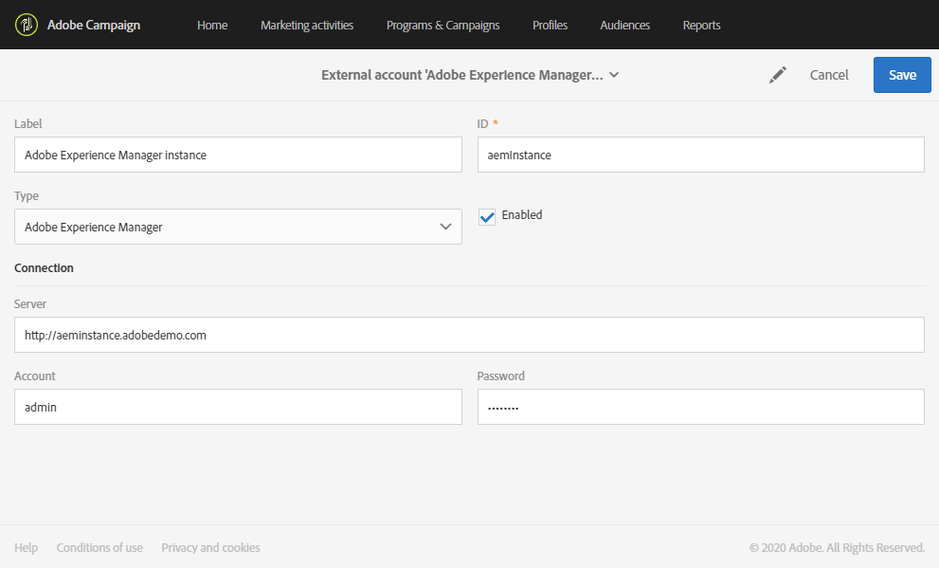Open the Type dropdown
The height and width of the screenshot is (568, 939).
point(444,227)
